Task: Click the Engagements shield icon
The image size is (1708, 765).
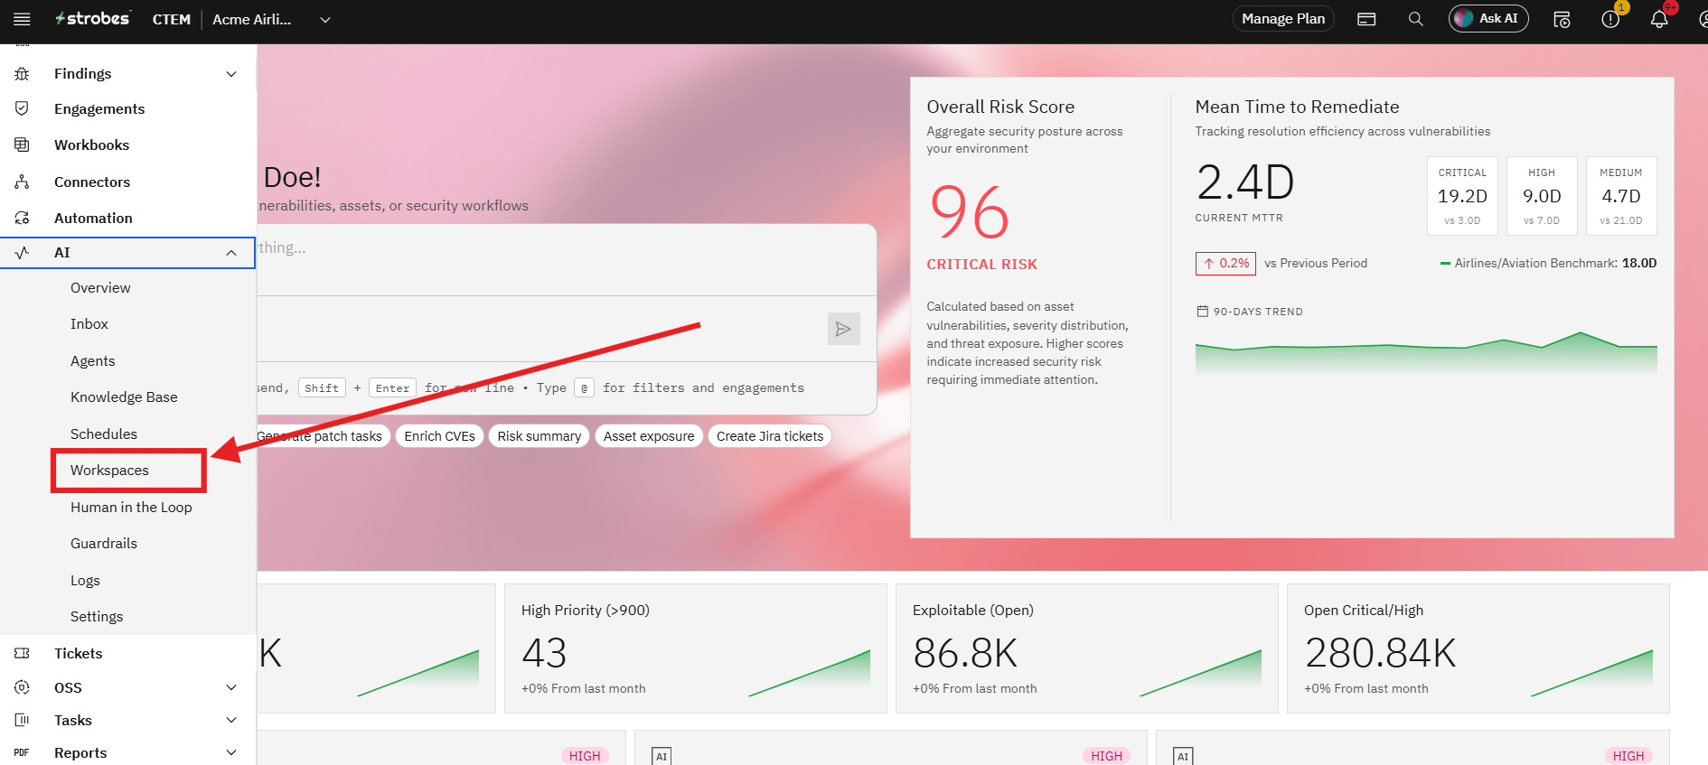Action: click(x=23, y=108)
